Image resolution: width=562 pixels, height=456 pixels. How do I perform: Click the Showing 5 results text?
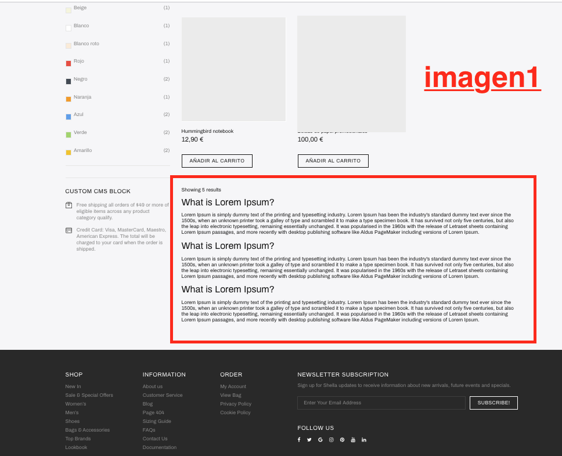click(x=201, y=190)
